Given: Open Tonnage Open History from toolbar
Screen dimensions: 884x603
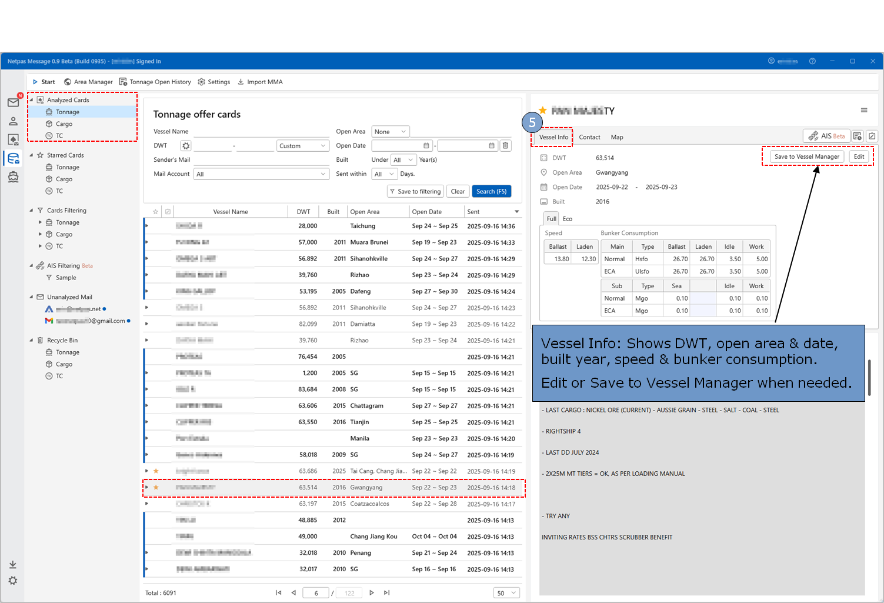Looking at the screenshot, I should click(x=155, y=82).
